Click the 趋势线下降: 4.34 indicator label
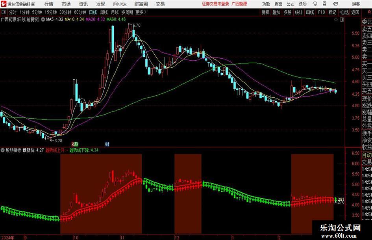This screenshot has height=240, width=372. [x=84, y=150]
